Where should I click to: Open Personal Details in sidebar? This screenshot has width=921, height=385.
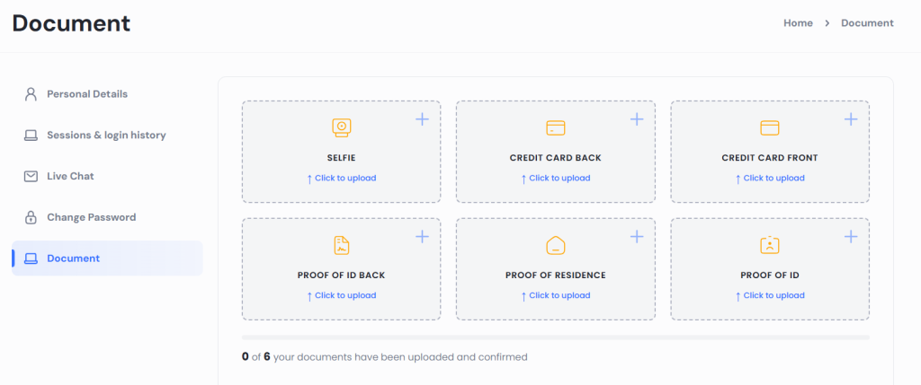tap(86, 94)
